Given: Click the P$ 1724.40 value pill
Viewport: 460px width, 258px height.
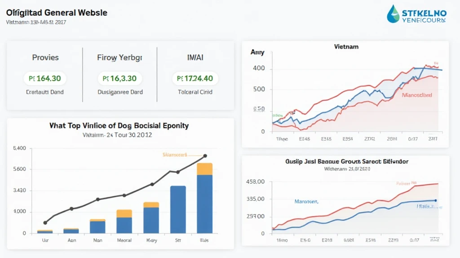Looking at the screenshot, I should [195, 78].
